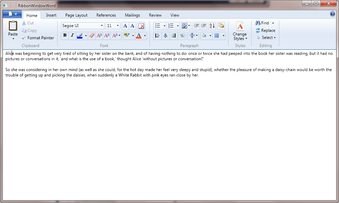Open the Page Layout tab
Screen dimensions: 339x203
pyautogui.click(x=76, y=15)
